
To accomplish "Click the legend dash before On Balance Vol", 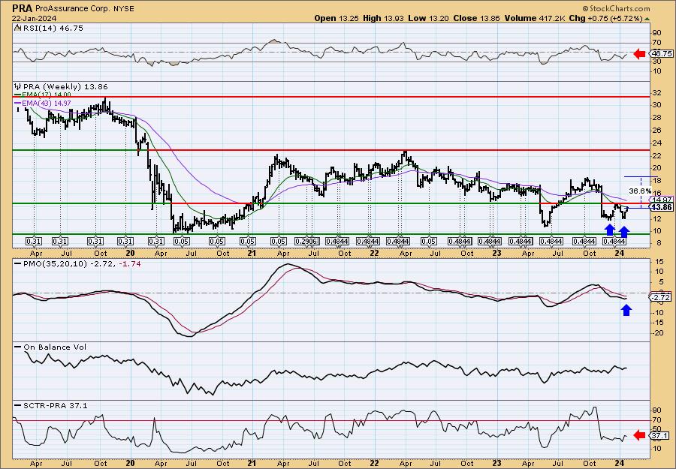I will coord(18,347).
